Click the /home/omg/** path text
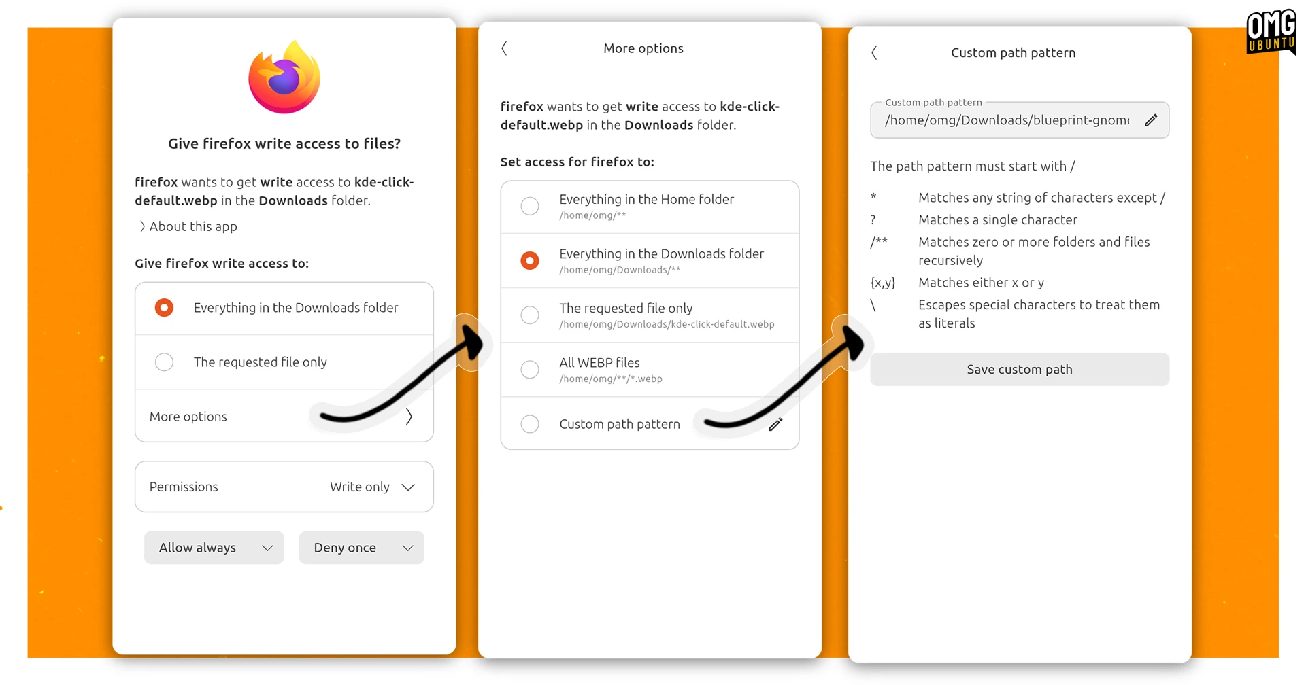Image resolution: width=1306 pixels, height=685 pixels. tap(592, 215)
